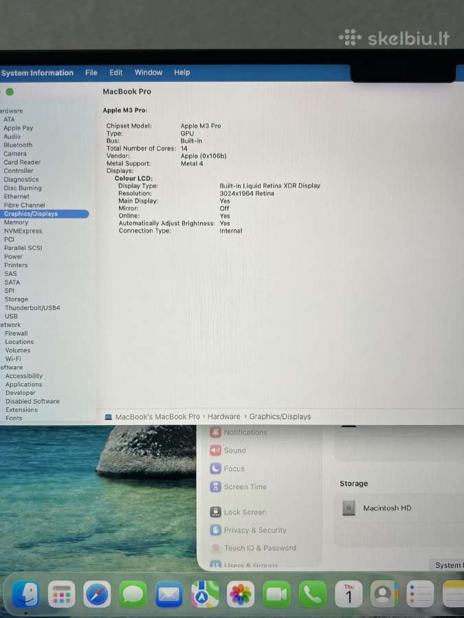Select Apple Pay in sidebar
Screen dimensions: 464x618
18,128
